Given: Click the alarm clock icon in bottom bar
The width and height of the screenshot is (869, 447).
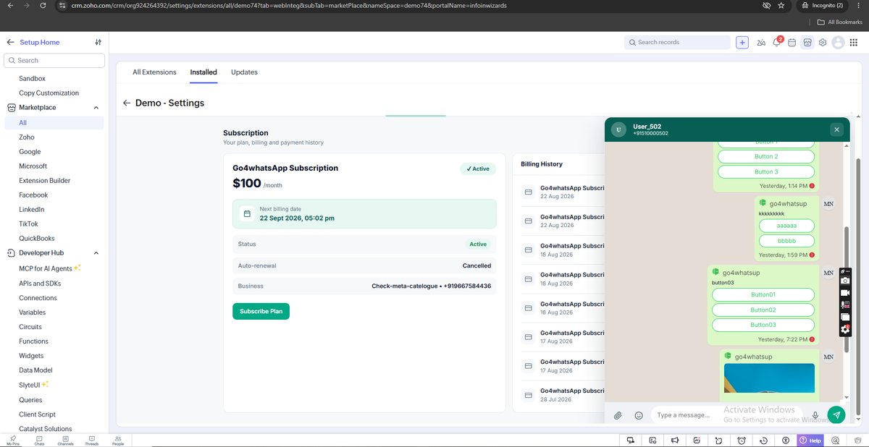Looking at the screenshot, I should tap(742, 440).
